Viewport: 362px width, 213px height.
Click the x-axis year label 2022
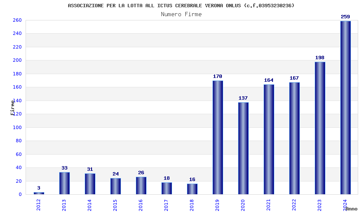click(x=294, y=205)
